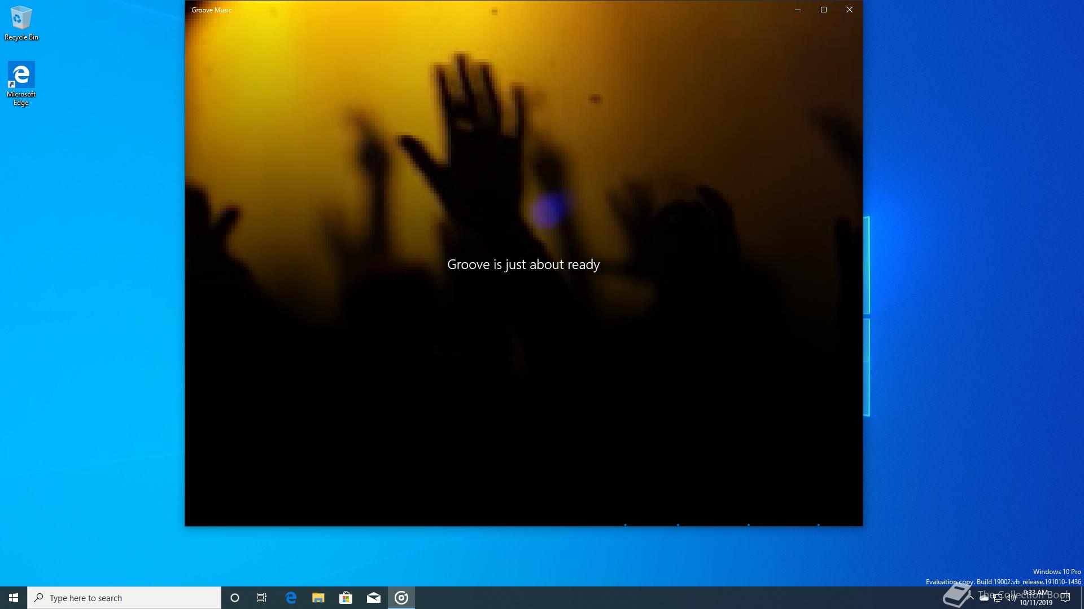1084x609 pixels.
Task: Select the Microsoft Edge desktop shortcut
Action: click(21, 83)
